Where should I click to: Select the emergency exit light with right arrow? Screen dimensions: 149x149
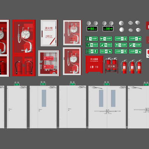coord(108,26)
